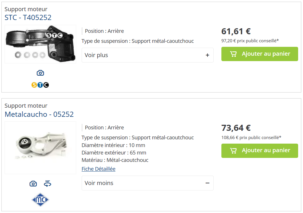Click the minus icon beside Voir moins

click(x=208, y=183)
